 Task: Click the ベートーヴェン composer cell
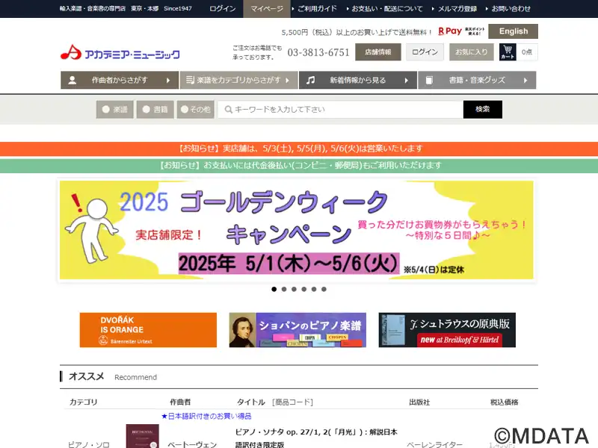click(192, 444)
